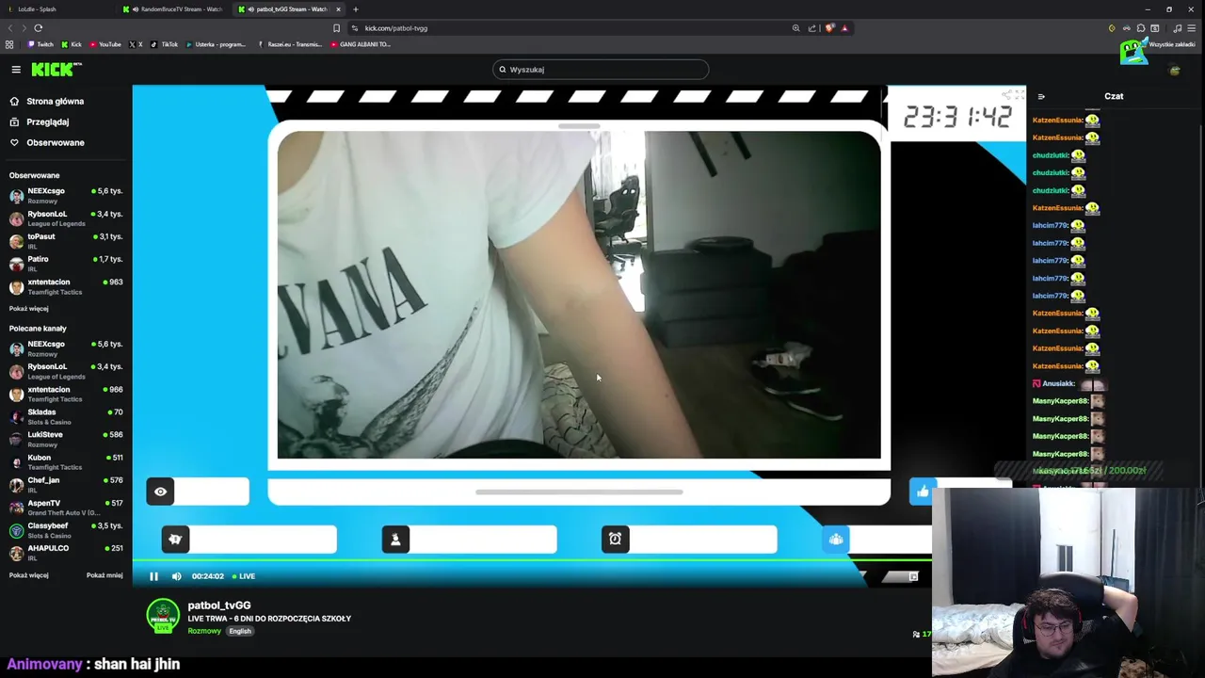Click the green LIVE indicator in player
This screenshot has height=678, width=1205.
(244, 576)
